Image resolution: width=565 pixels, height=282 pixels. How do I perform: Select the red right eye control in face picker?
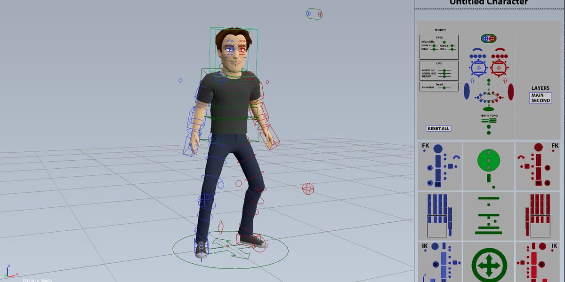tap(499, 68)
